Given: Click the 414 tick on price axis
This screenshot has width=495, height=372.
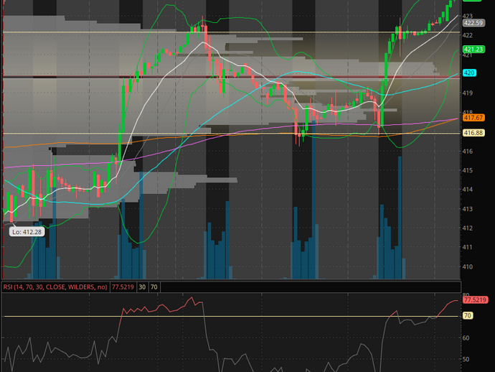Looking at the screenshot, I should click(x=467, y=190).
